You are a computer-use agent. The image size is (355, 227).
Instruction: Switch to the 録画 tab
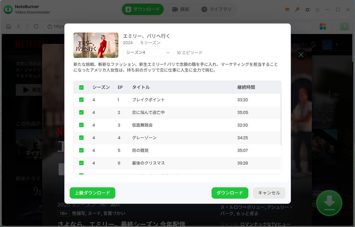tap(180, 9)
